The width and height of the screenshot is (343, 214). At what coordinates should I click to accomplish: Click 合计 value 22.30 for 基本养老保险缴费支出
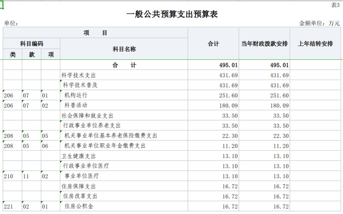click(x=230, y=136)
